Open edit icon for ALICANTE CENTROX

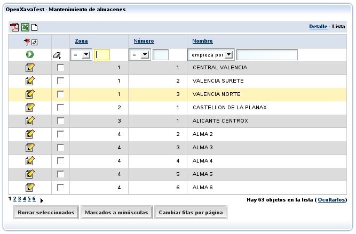[x=30, y=120]
